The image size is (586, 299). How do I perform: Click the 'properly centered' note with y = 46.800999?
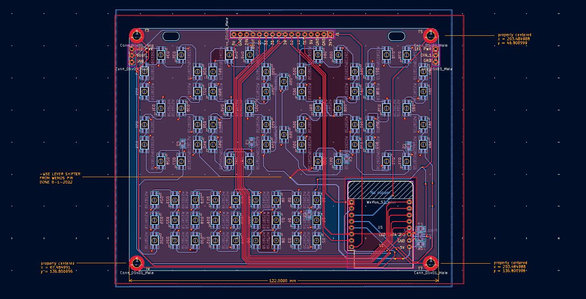(x=514, y=39)
